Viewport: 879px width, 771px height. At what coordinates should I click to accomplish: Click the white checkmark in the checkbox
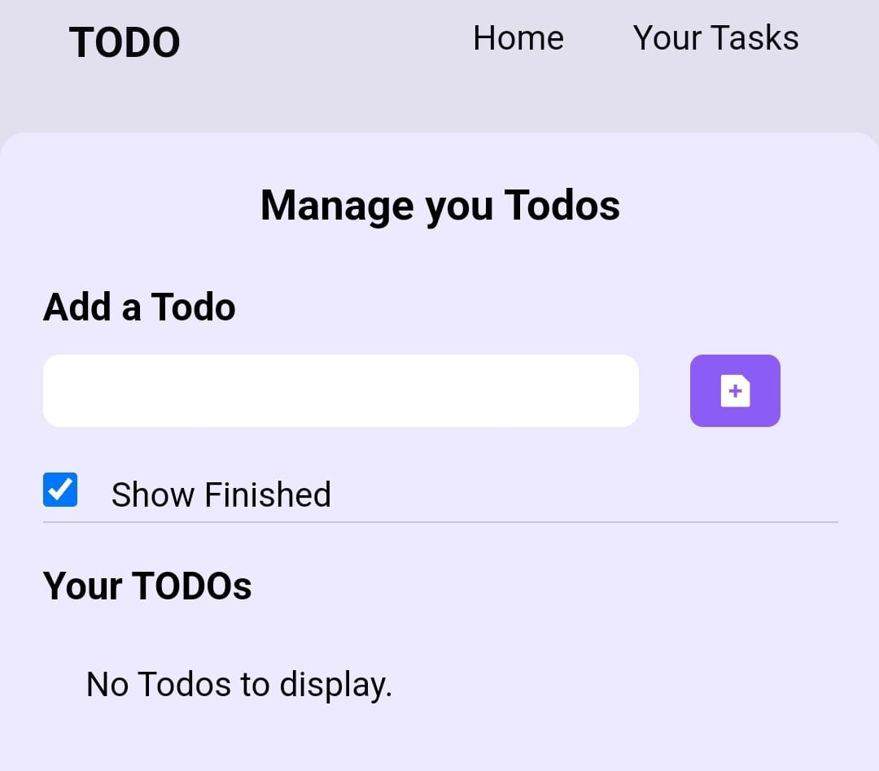[x=60, y=490]
